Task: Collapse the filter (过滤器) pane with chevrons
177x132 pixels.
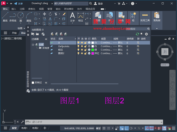Action: (x=46, y=39)
